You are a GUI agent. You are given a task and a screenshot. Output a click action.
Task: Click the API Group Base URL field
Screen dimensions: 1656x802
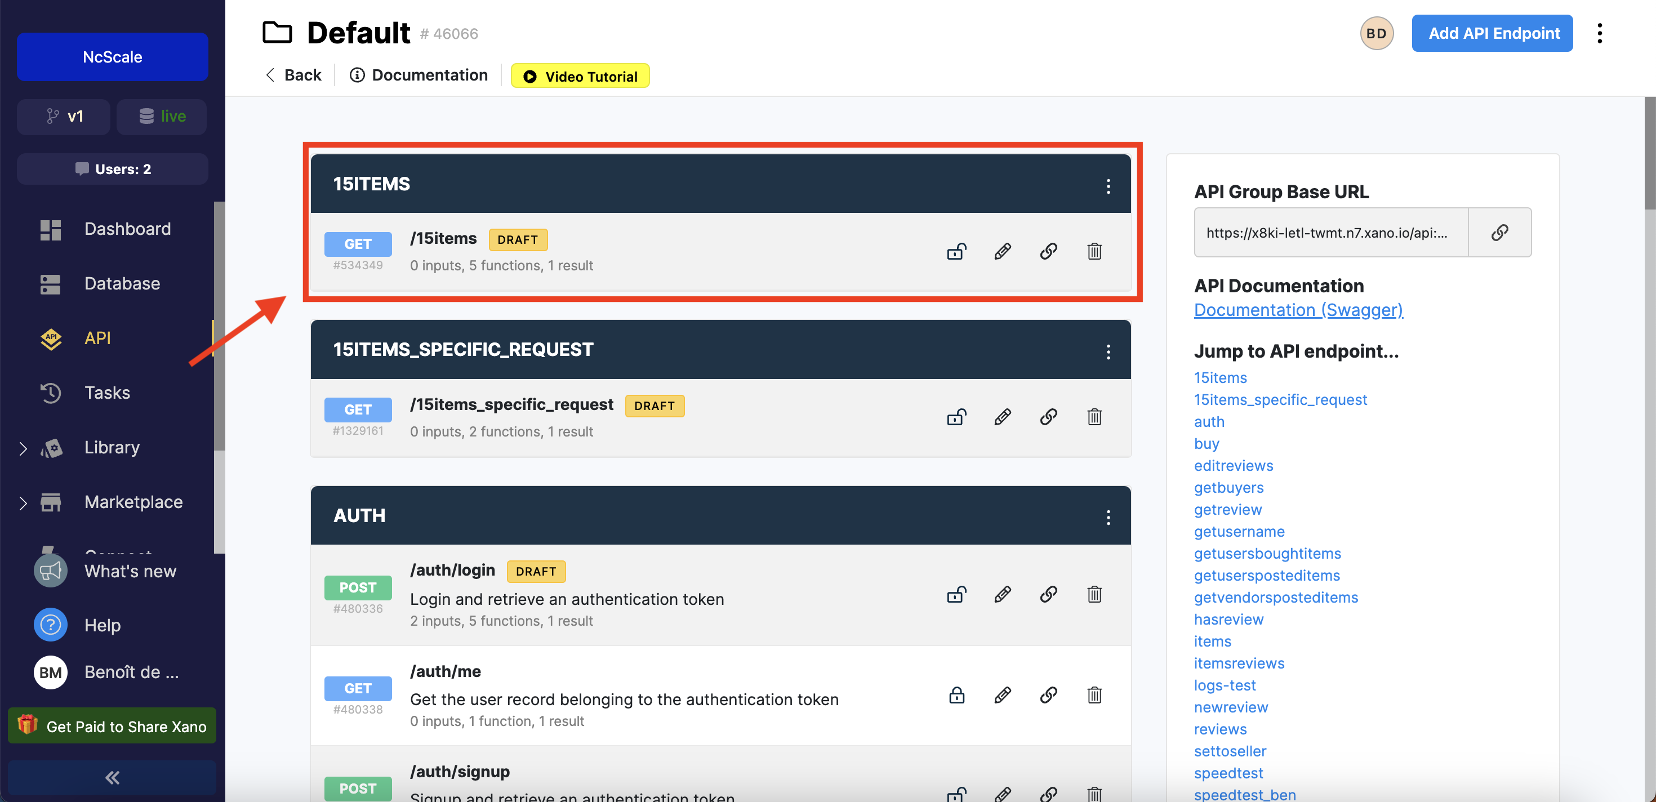click(x=1330, y=233)
